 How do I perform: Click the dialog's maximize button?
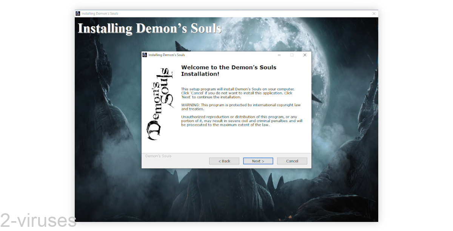(x=292, y=55)
